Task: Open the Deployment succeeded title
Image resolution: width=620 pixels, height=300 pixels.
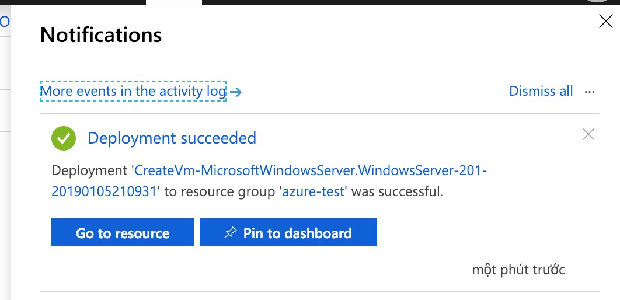Action: click(172, 138)
